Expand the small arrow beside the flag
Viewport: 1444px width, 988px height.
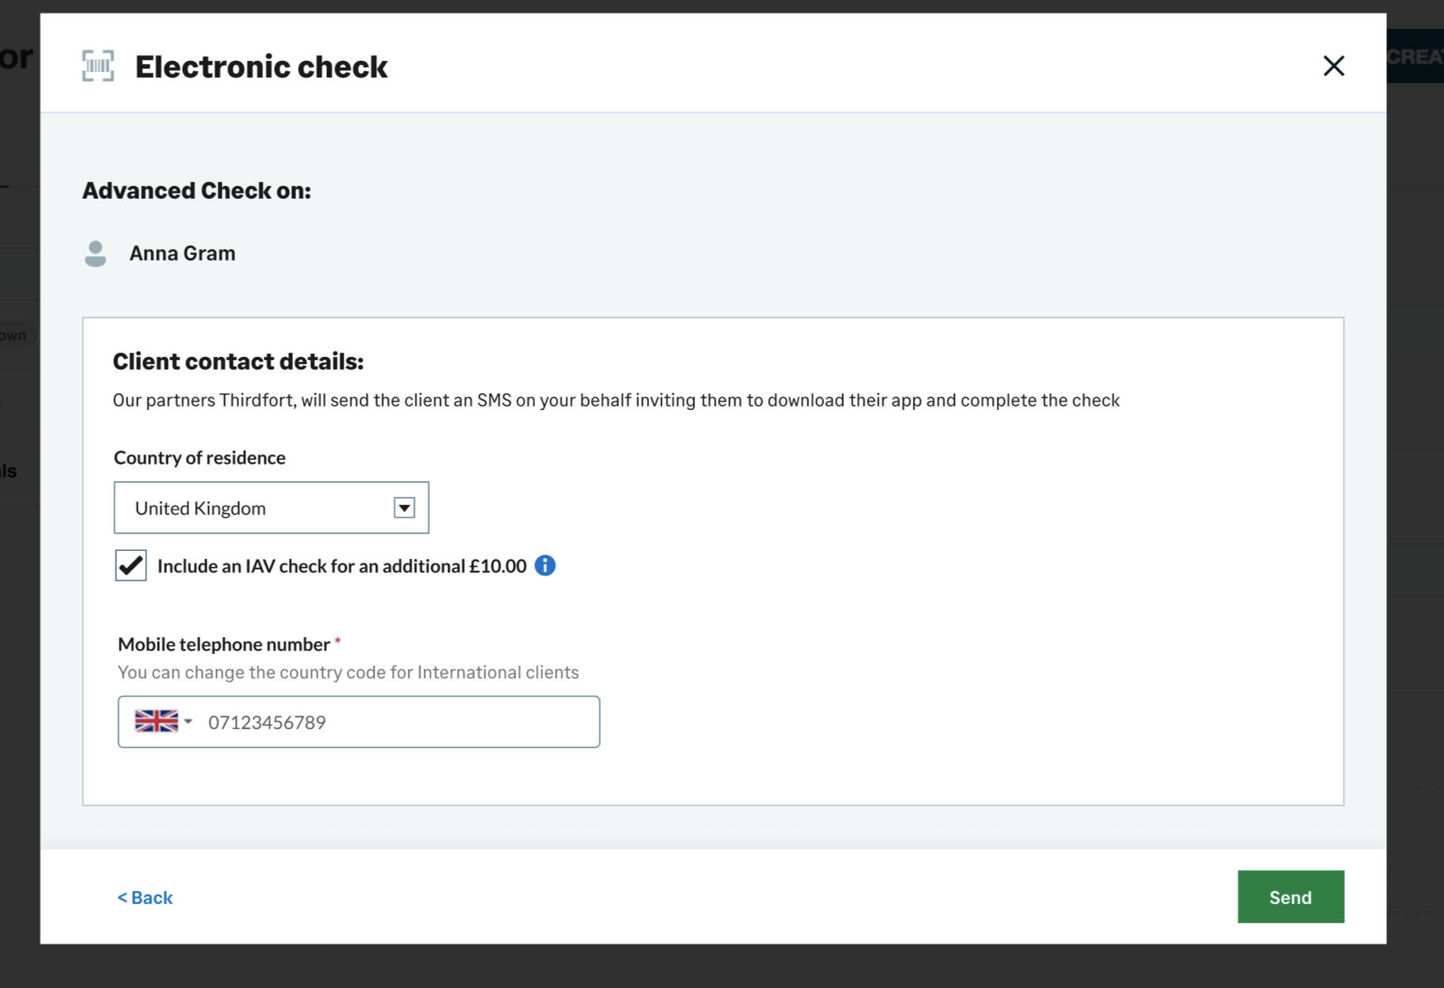point(188,721)
